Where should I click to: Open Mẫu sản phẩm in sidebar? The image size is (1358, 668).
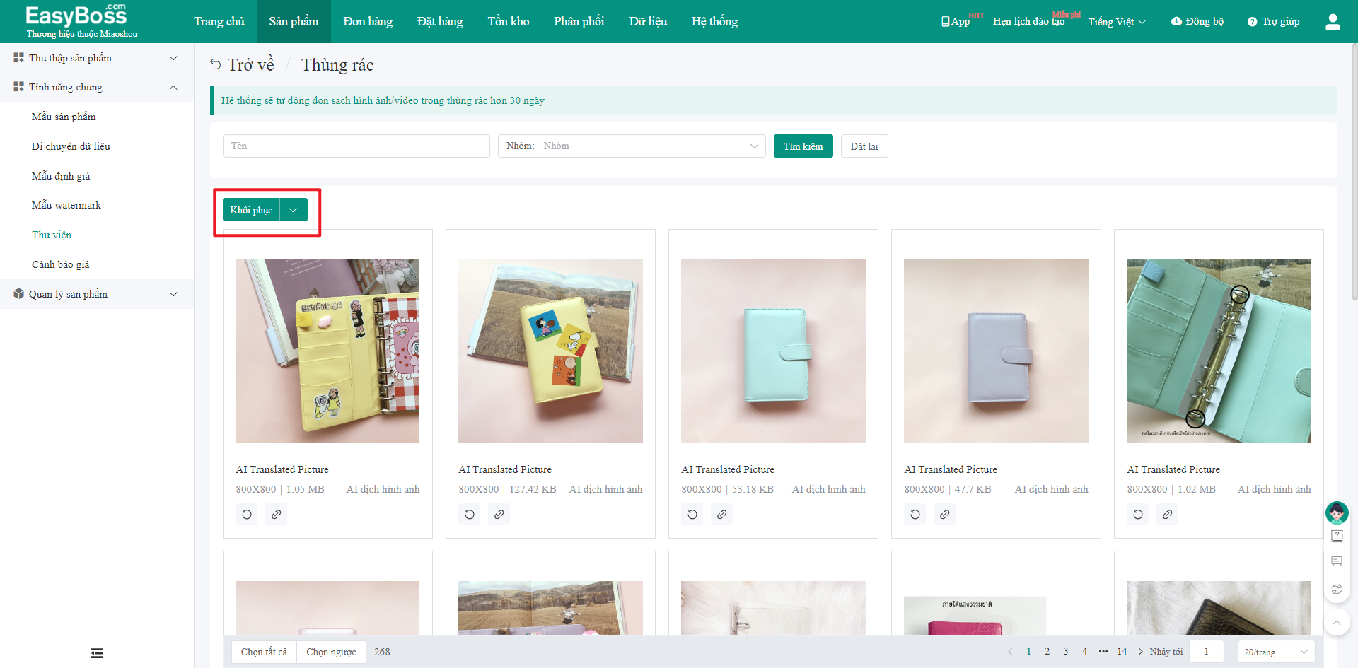(x=64, y=117)
